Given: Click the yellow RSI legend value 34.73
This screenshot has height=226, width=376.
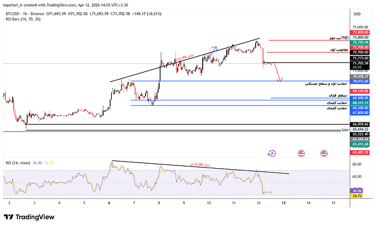Looking at the screenshot, I should pyautogui.click(x=49, y=163).
